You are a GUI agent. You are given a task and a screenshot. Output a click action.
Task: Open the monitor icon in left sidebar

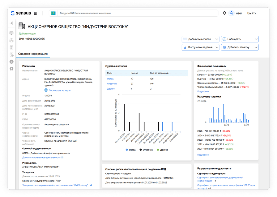(11, 33)
